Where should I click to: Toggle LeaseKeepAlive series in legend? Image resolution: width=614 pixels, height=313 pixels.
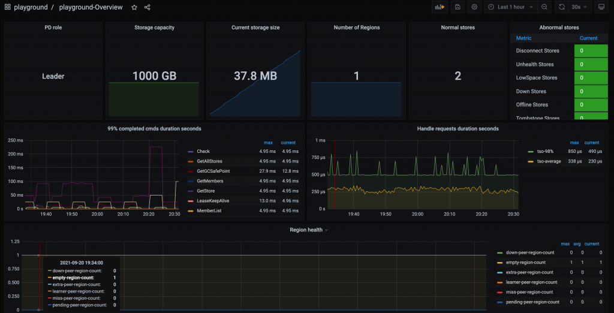[x=213, y=200]
